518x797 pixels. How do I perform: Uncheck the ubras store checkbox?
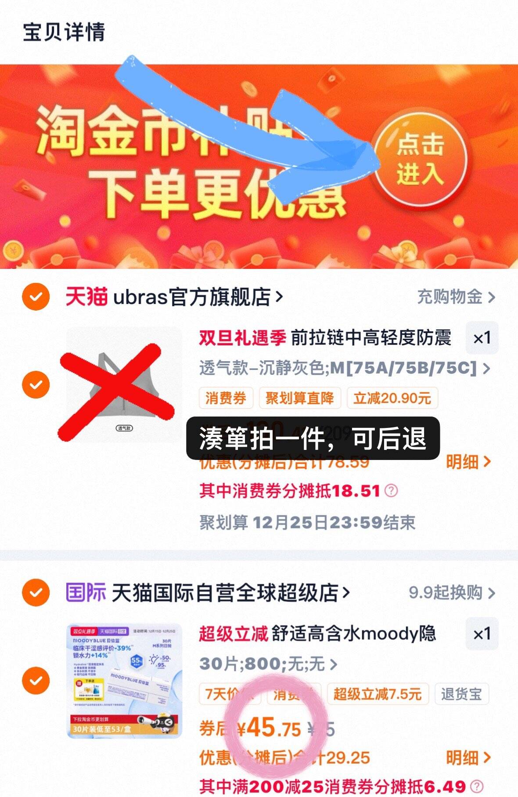[x=36, y=297]
